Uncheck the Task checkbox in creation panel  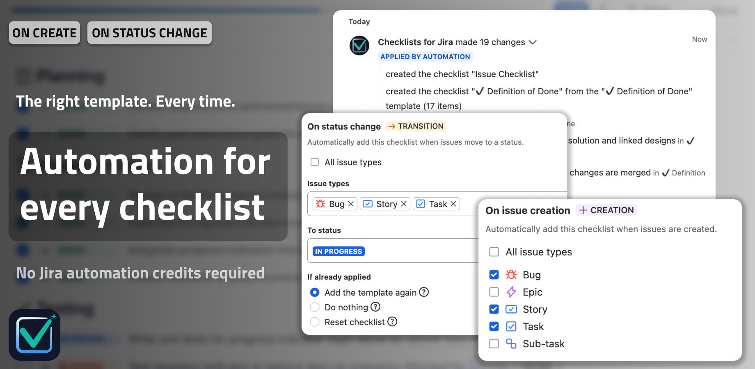(494, 326)
